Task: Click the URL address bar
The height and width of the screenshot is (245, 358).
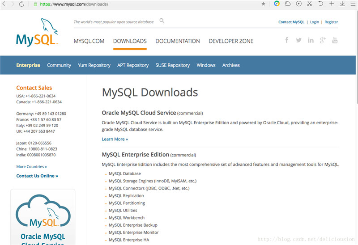Action: pyautogui.click(x=148, y=4)
